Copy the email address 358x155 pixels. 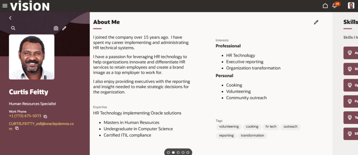coord(17,129)
